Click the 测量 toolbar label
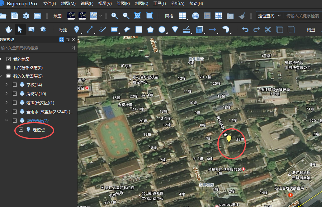322x207 pixels. click(x=311, y=30)
